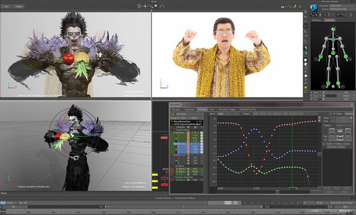Click the four-arrow pan icon in Viewer toolbar

point(145,6)
